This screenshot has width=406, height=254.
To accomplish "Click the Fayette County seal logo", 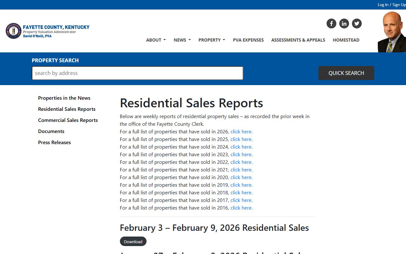I will point(13,31).
